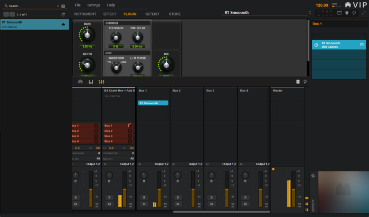Click the gear icon beside the effect pad
The width and height of the screenshot is (369, 217).
tap(312, 175)
